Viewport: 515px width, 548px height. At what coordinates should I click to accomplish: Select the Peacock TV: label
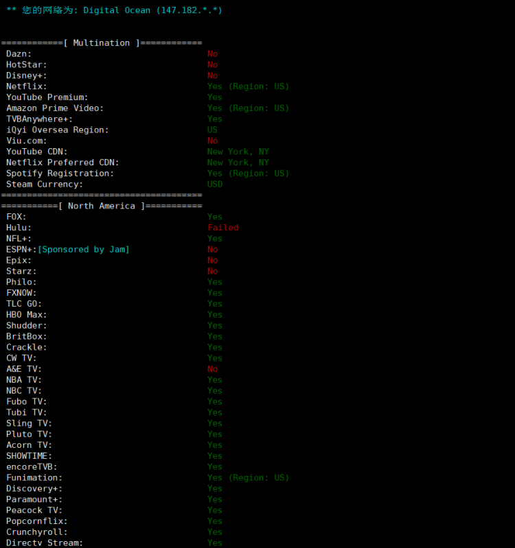[x=34, y=510]
